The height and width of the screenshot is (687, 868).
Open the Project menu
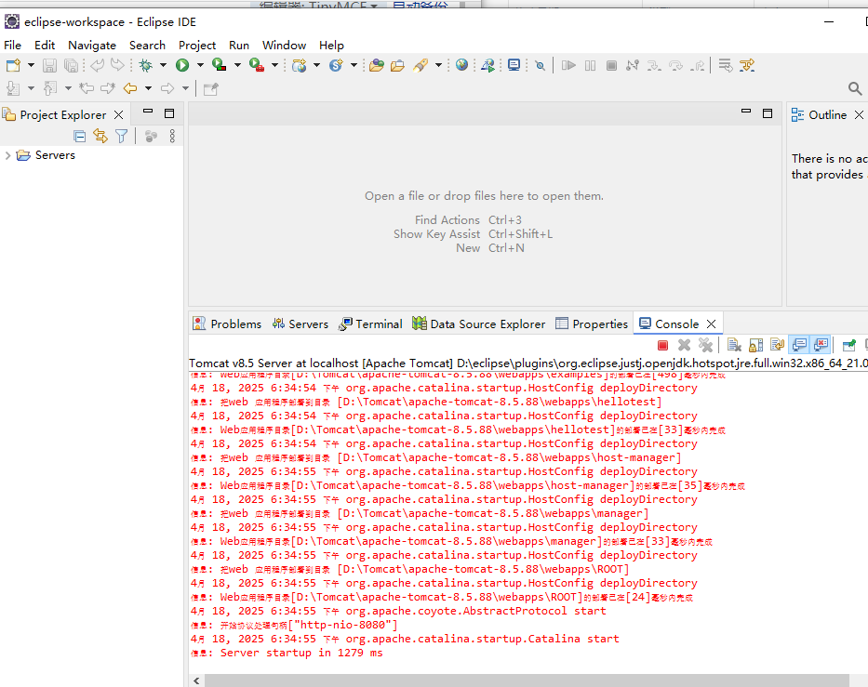click(197, 45)
